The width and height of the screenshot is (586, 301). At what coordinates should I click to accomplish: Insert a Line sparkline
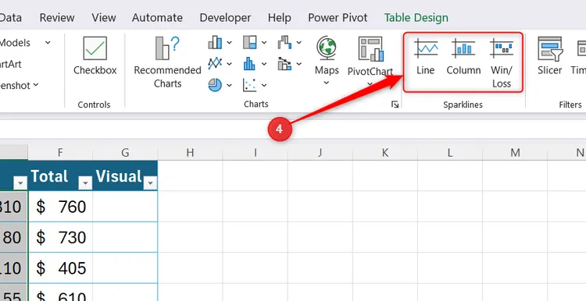[426, 57]
